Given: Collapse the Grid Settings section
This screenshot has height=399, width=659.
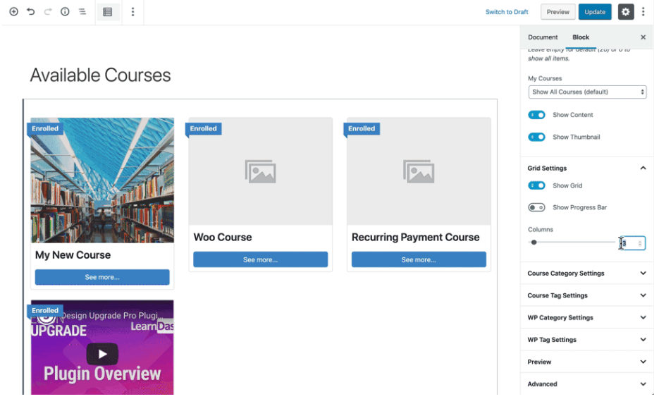Looking at the screenshot, I should point(587,168).
